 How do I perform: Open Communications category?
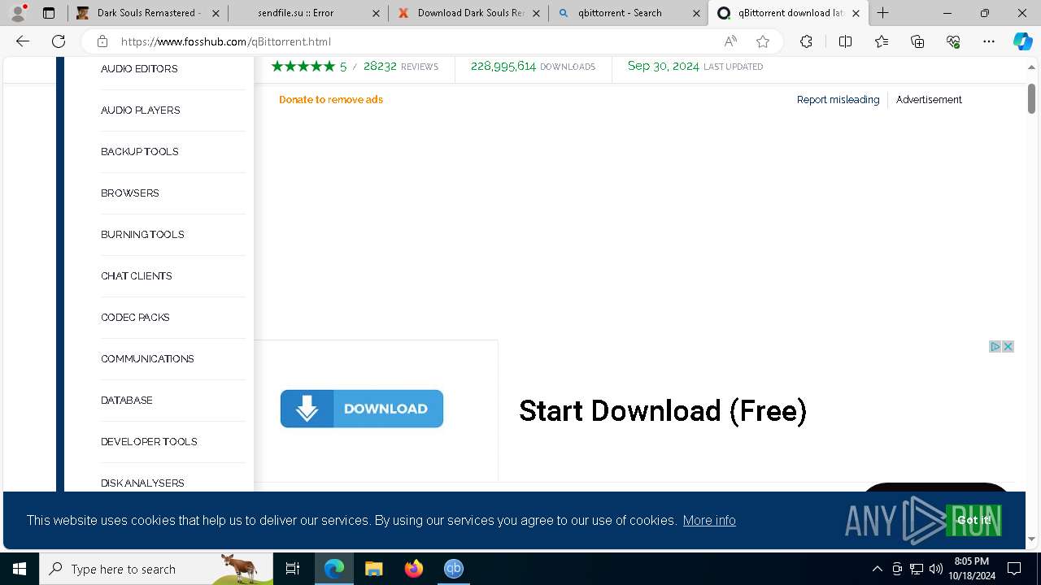[147, 359]
